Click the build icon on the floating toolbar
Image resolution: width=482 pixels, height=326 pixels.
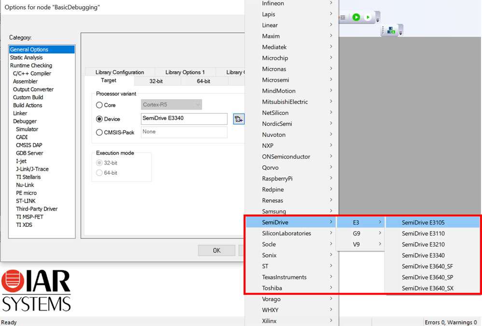click(392, 30)
